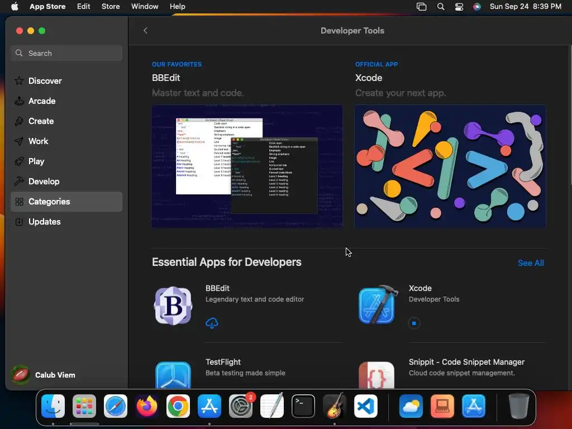Open the Xcode featured banner image
This screenshot has width=572, height=429.
(x=450, y=166)
